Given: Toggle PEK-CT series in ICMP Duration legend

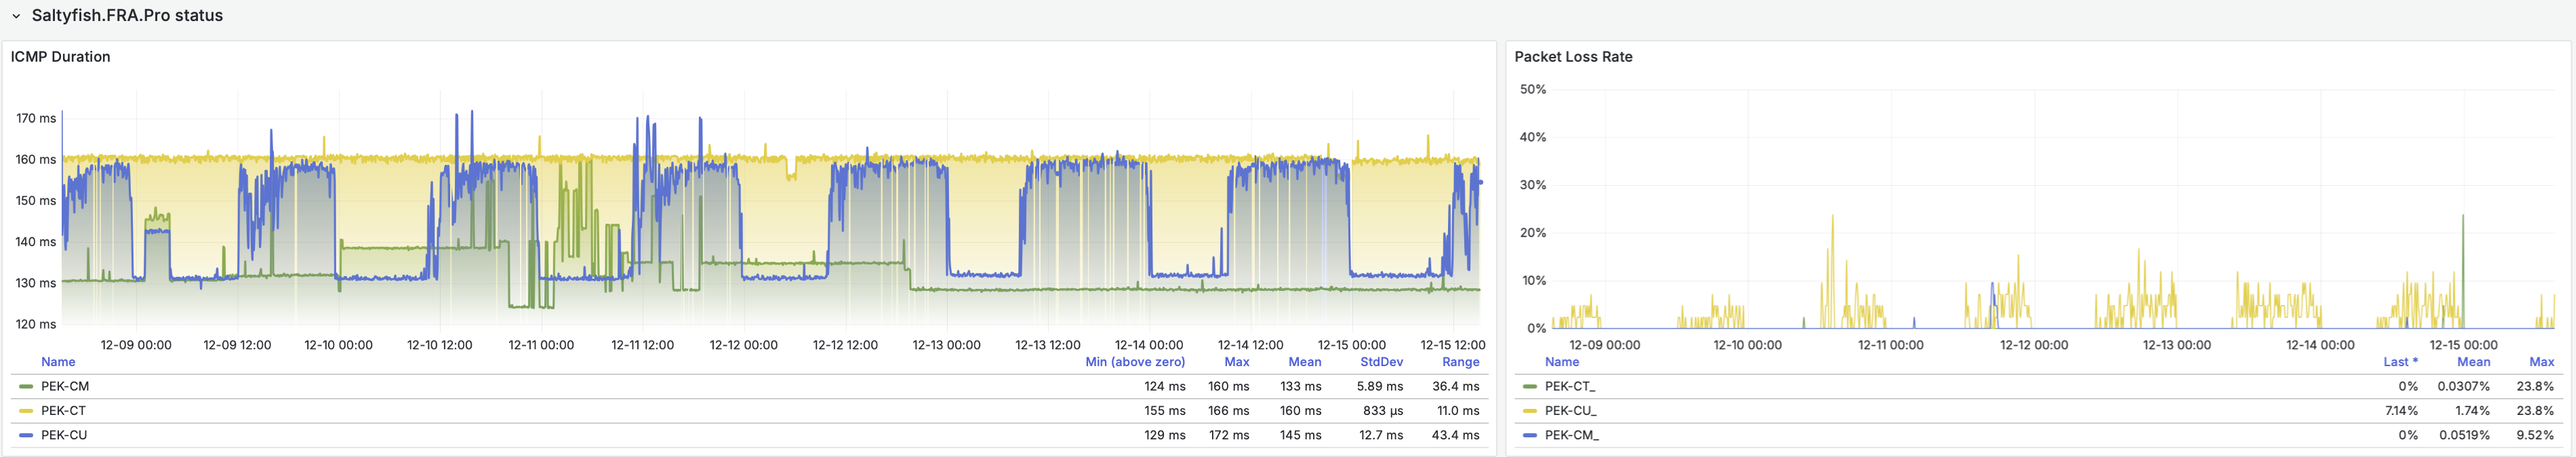Looking at the screenshot, I should (x=63, y=411).
